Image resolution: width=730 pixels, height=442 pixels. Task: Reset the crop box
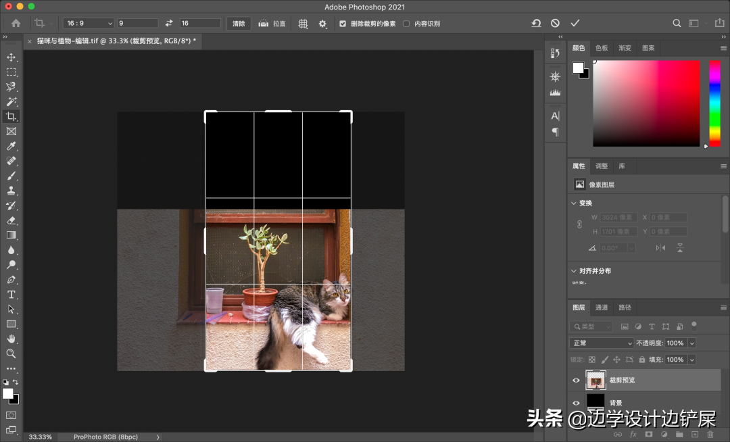(536, 23)
